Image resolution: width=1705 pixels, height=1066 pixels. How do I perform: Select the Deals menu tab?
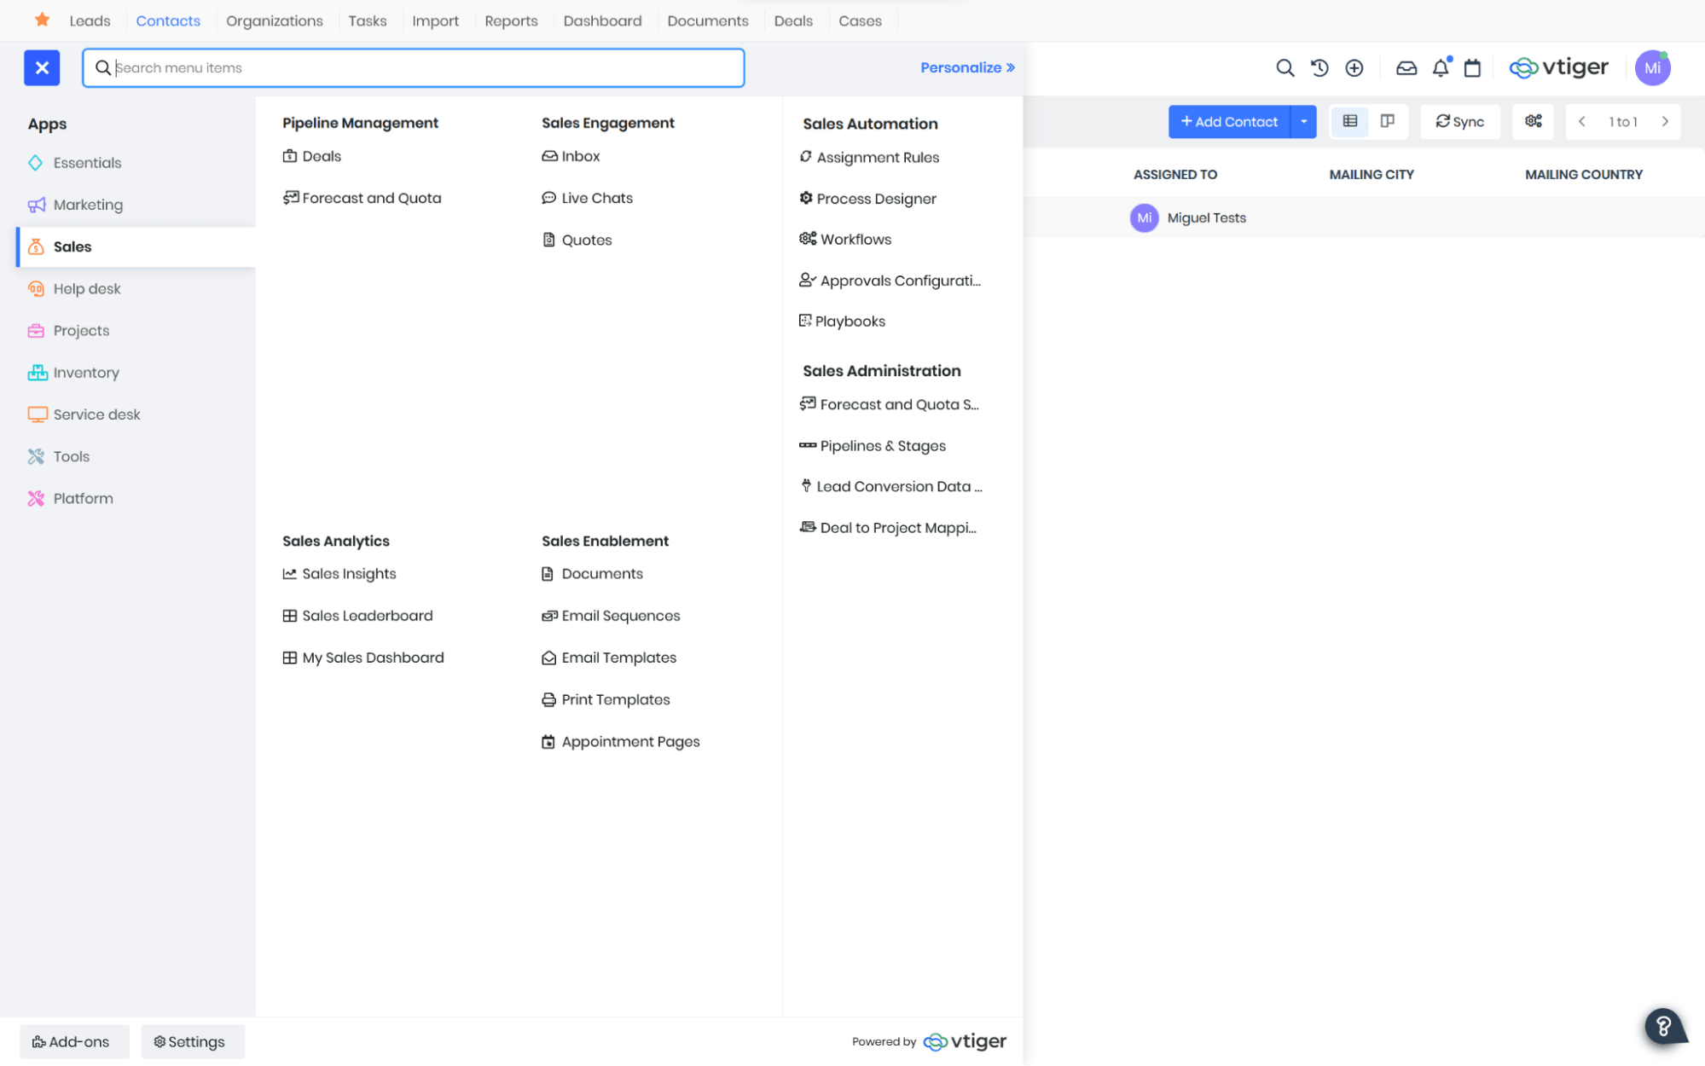[x=791, y=20]
